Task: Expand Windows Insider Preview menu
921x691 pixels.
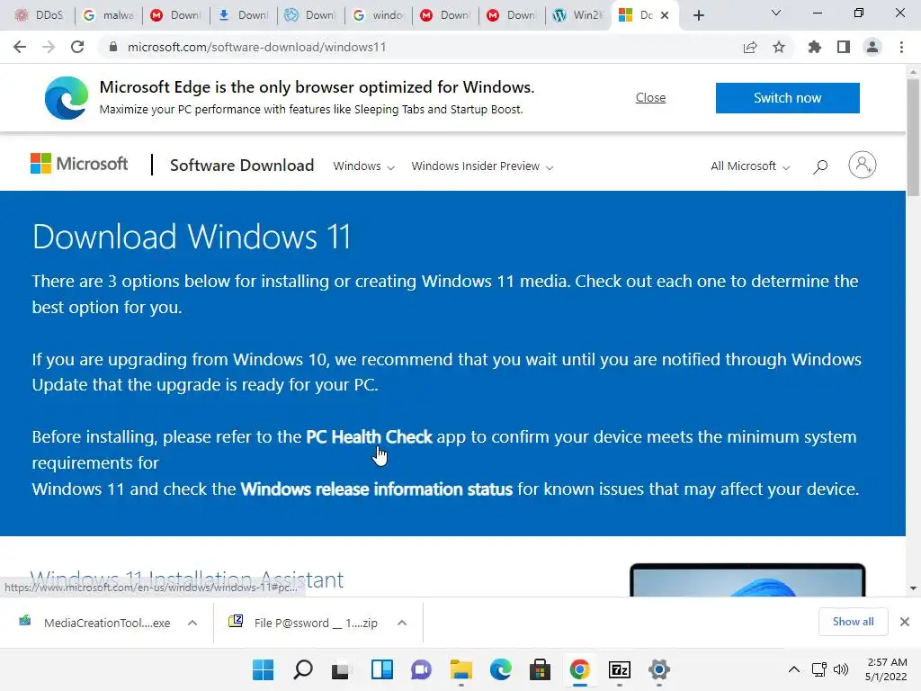Action: [482, 166]
